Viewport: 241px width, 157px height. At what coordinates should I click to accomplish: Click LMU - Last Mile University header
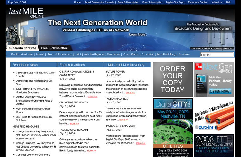[127, 65]
